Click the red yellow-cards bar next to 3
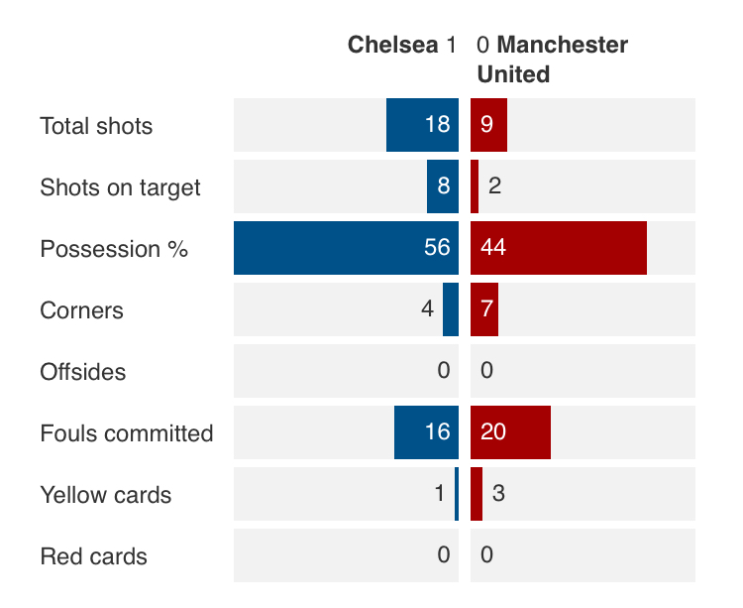743x608 pixels. [477, 494]
